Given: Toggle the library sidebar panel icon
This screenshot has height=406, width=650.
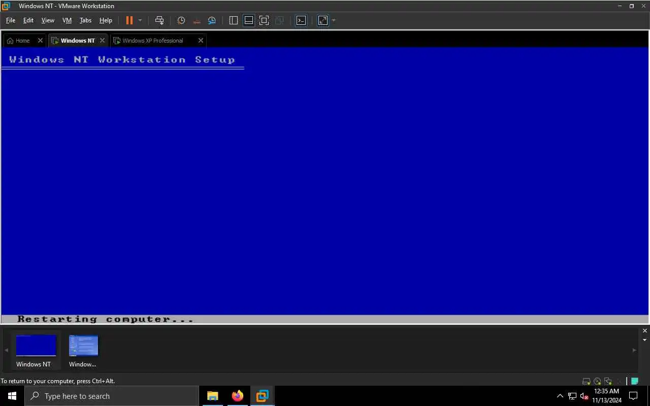Looking at the screenshot, I should pos(234,20).
